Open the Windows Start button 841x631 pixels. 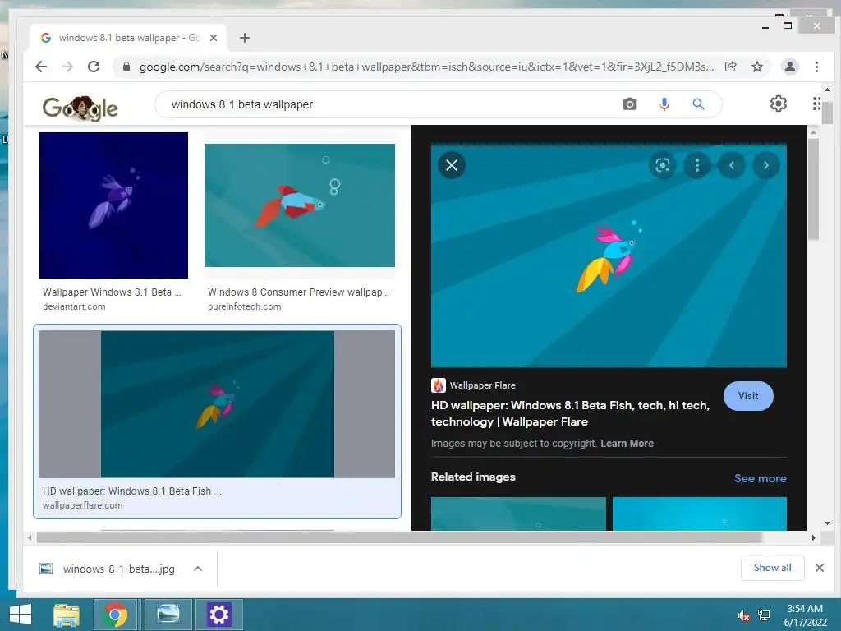[21, 615]
